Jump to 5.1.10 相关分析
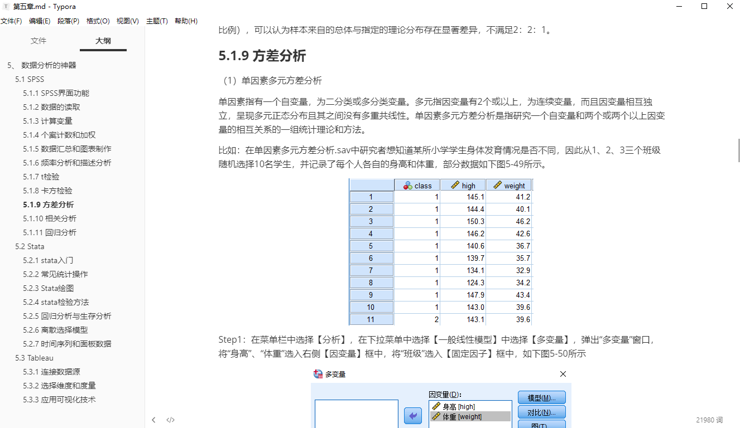 [x=50, y=218]
